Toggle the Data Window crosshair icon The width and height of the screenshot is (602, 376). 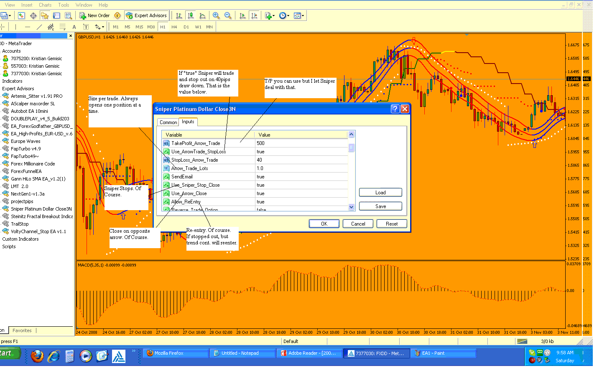point(33,15)
